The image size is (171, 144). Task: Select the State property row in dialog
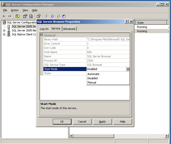(x=65, y=73)
